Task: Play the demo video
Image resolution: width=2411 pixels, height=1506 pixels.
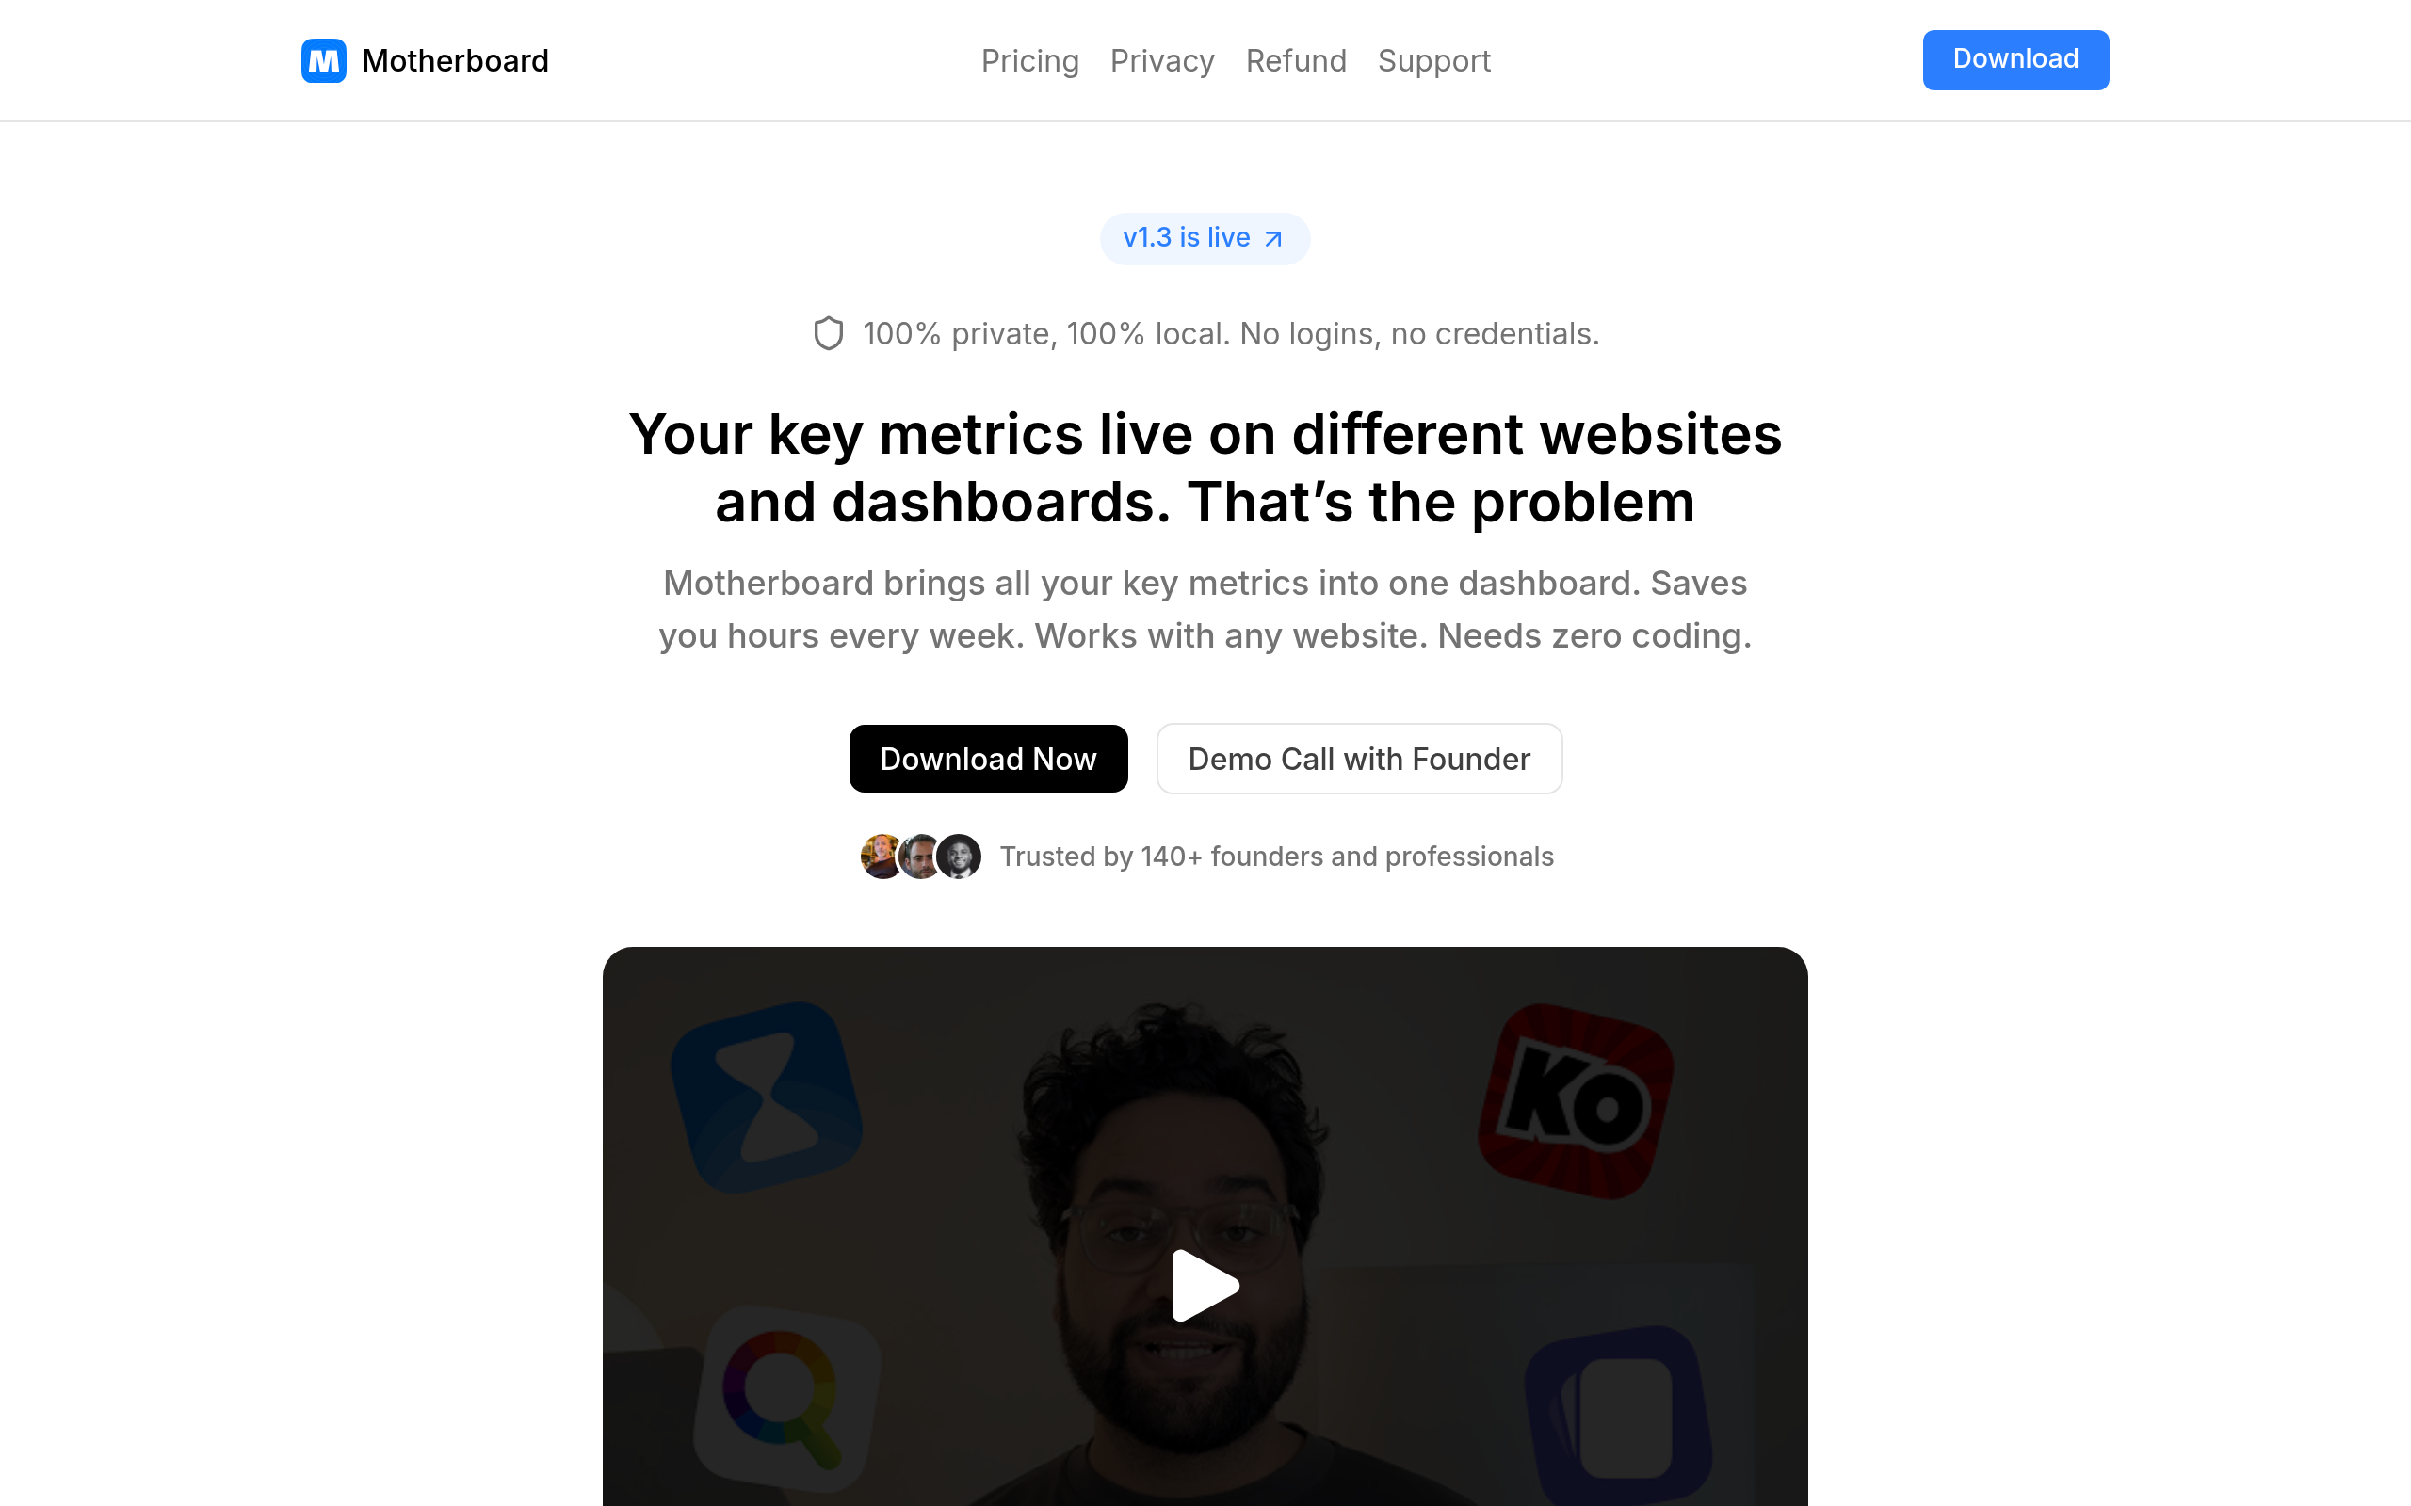Action: tap(1205, 1286)
